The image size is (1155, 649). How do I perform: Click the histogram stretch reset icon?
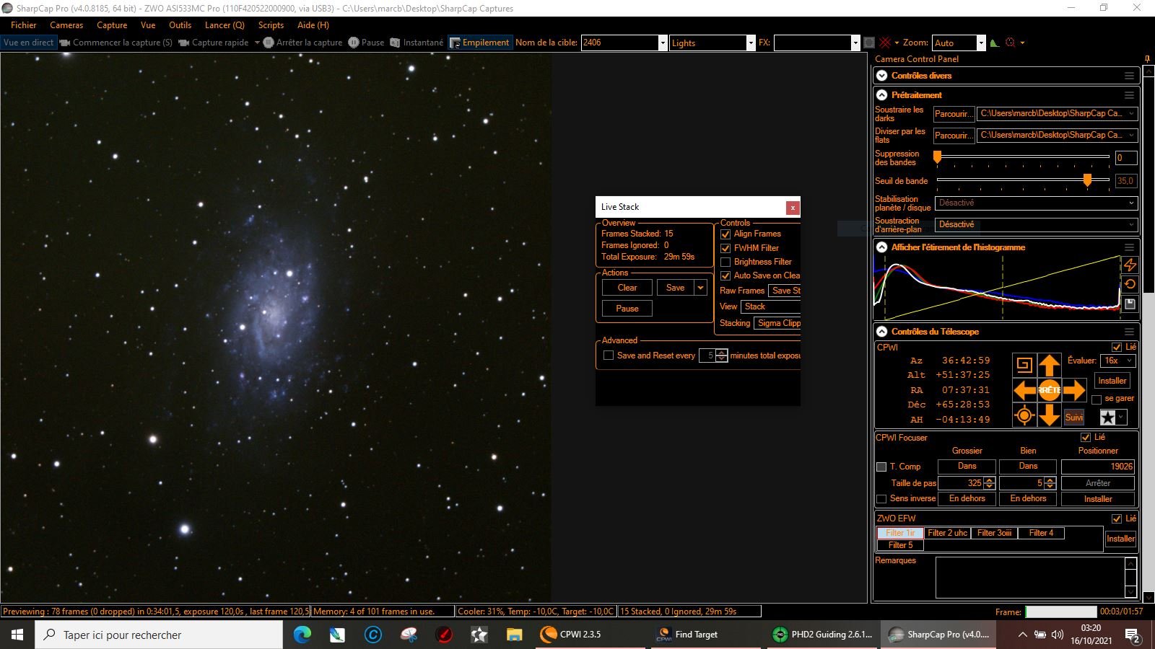pyautogui.click(x=1130, y=284)
